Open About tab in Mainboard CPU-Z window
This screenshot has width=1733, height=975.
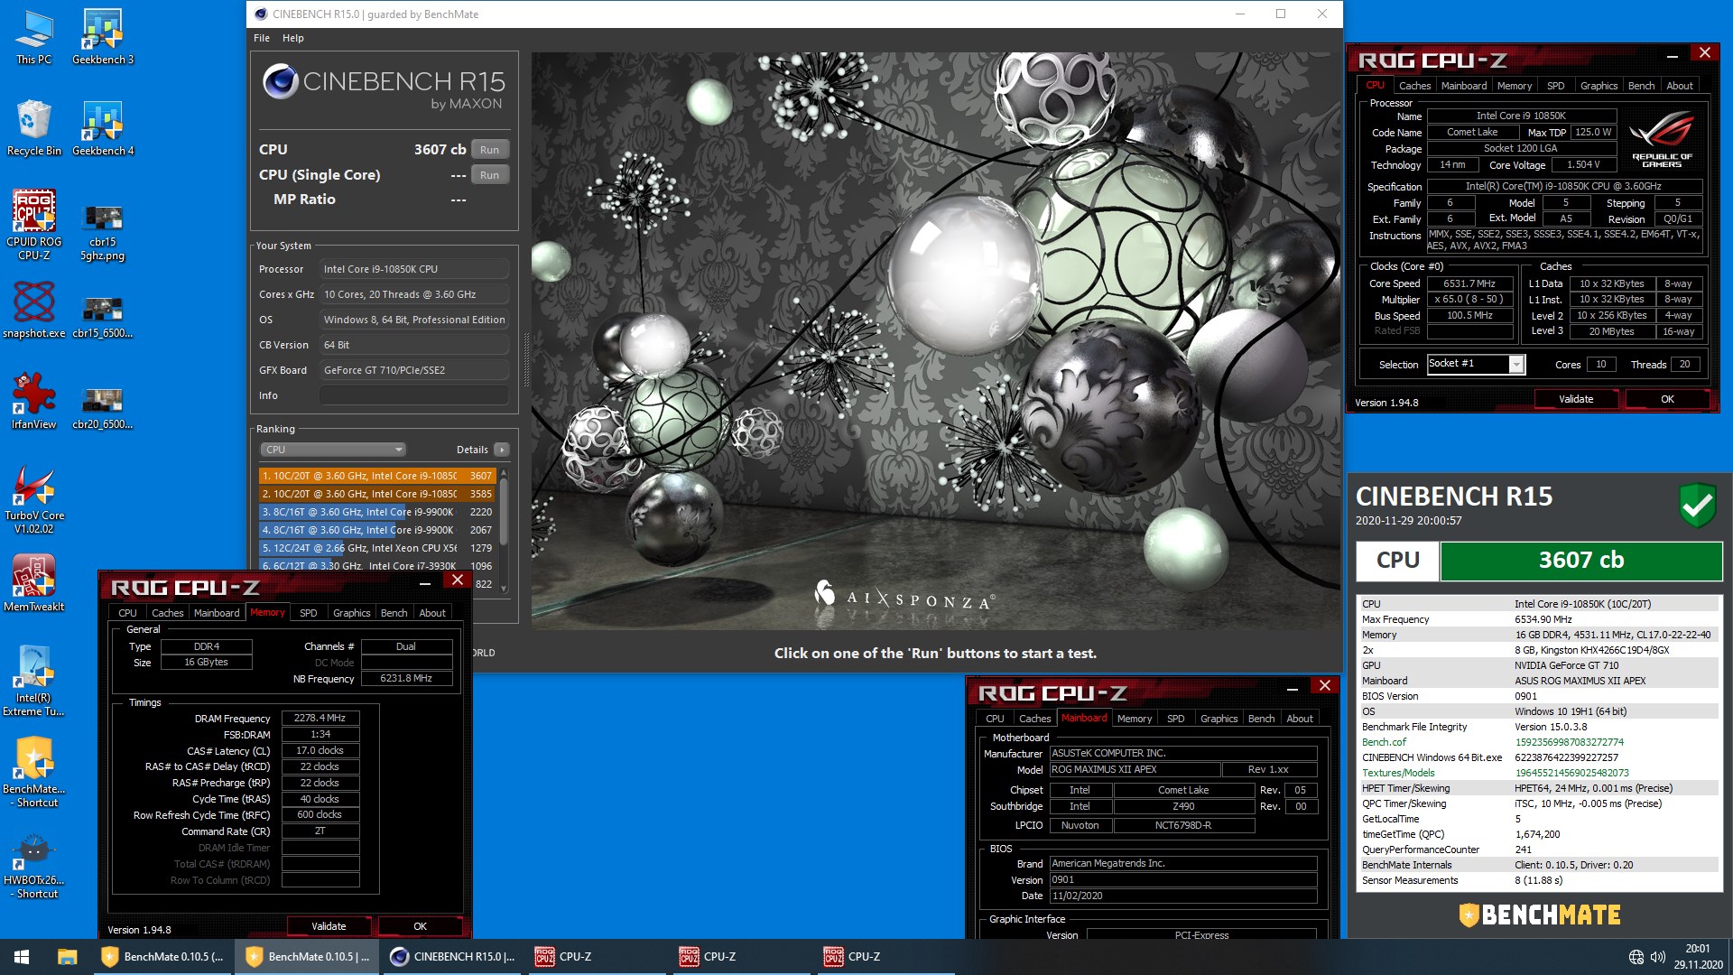(x=1299, y=719)
